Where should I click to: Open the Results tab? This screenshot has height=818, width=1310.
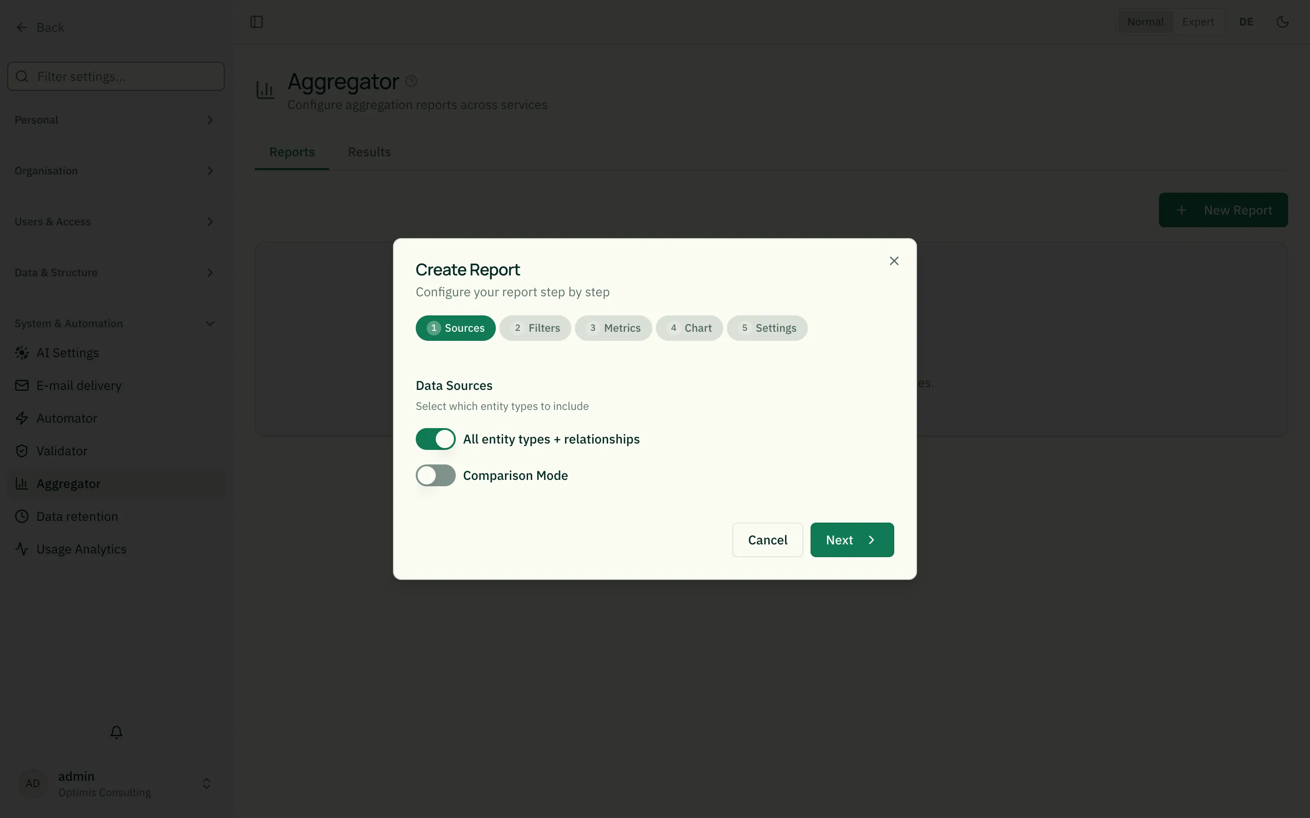click(369, 152)
